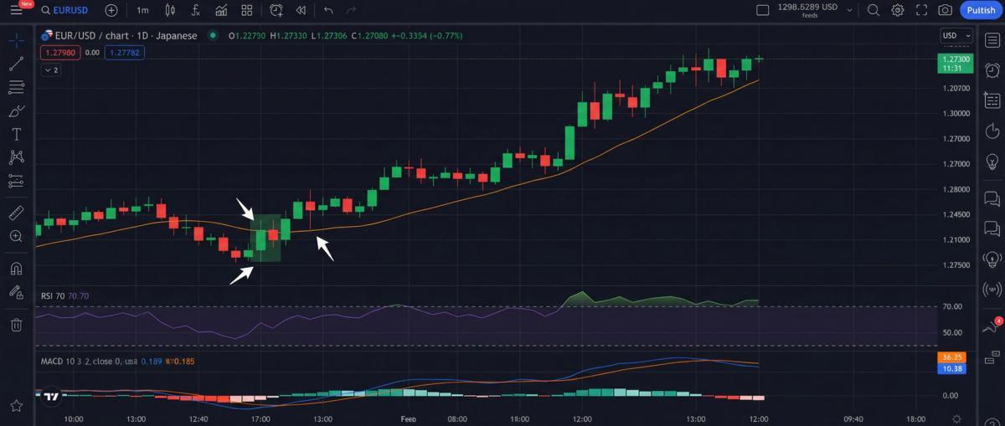The image size is (1005, 426).
Task: Open the chart patterns tool
Action: tap(16, 157)
